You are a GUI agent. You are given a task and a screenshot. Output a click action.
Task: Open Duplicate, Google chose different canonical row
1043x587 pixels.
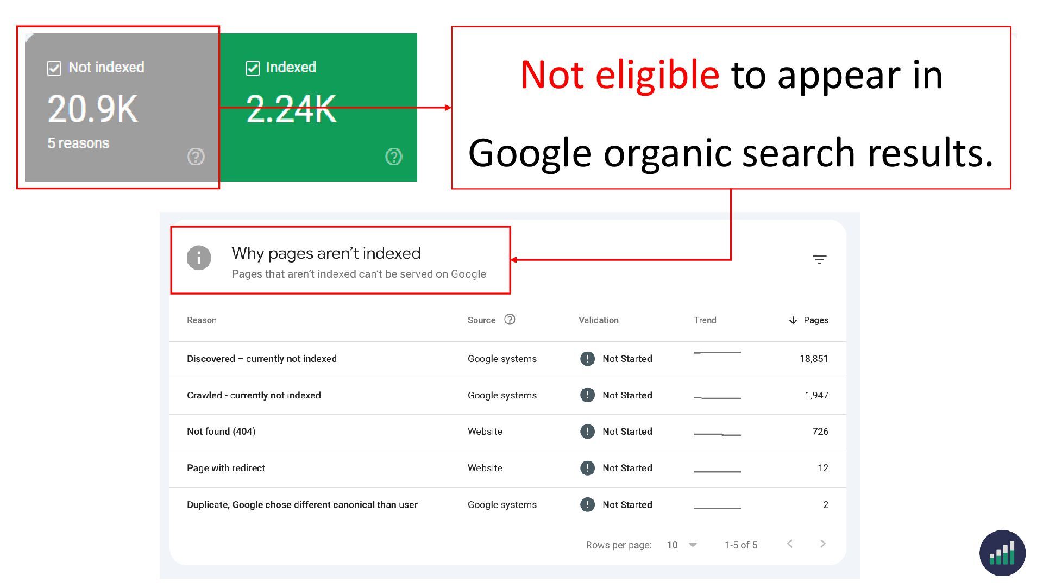pos(302,505)
